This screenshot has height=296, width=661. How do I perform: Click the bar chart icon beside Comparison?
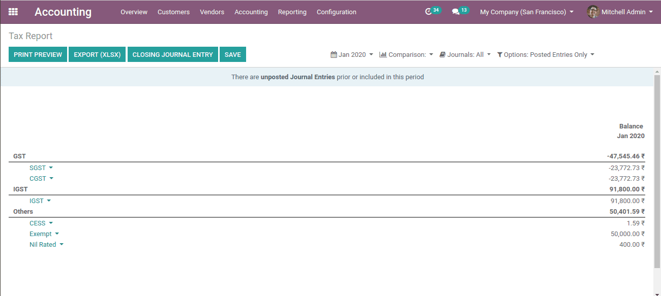(383, 55)
